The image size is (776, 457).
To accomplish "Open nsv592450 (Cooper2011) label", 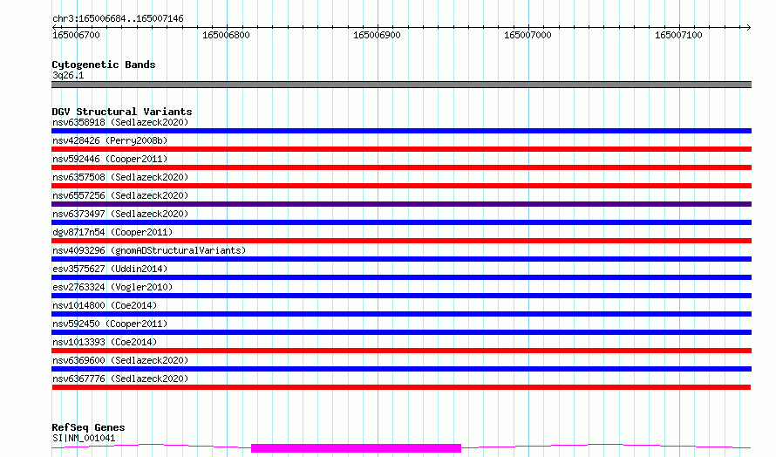I will (110, 324).
